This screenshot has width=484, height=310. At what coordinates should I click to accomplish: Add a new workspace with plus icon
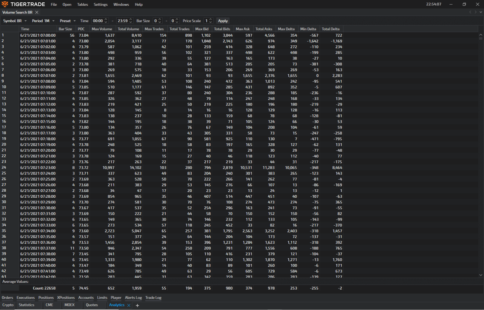click(x=137, y=305)
